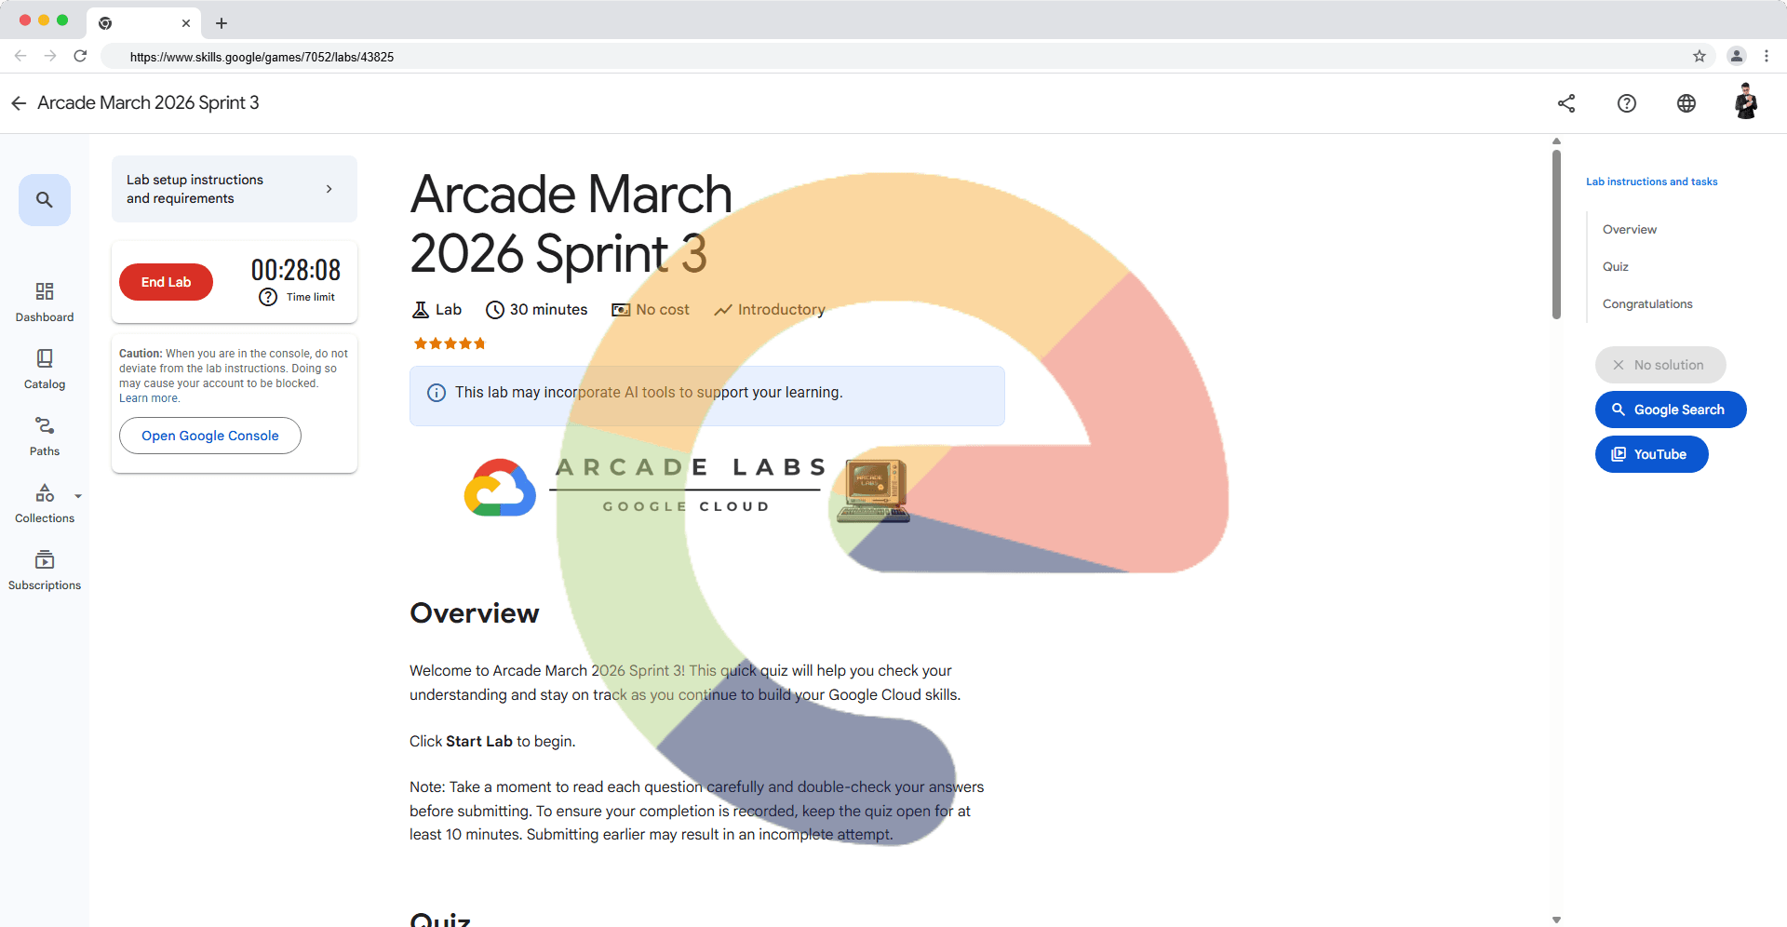Open Collections in sidebar
The height and width of the screenshot is (927, 1787).
pyautogui.click(x=45, y=504)
